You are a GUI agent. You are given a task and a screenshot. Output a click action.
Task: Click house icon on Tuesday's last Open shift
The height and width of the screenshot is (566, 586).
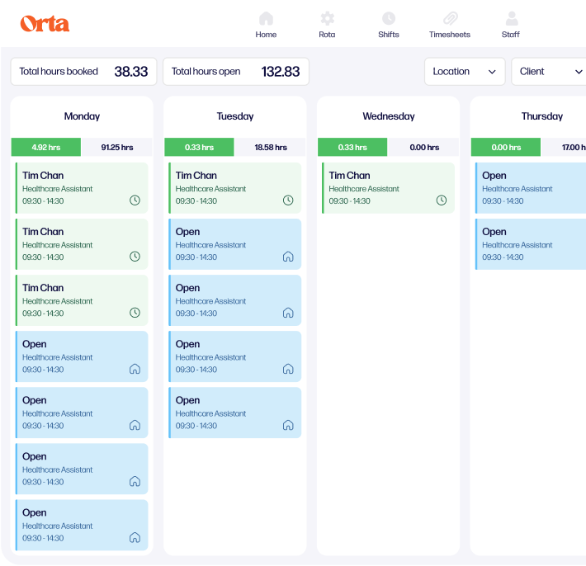point(288,425)
